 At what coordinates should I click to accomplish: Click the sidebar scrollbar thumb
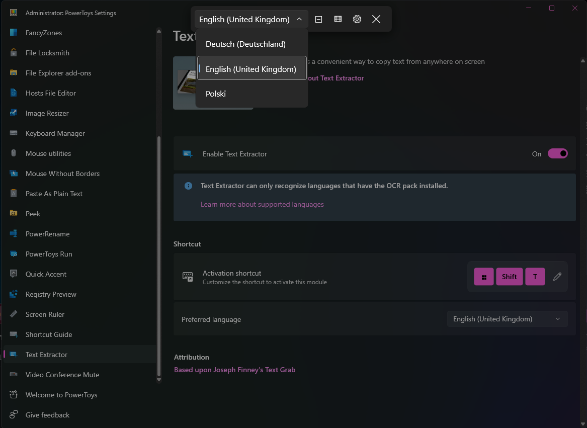pyautogui.click(x=159, y=256)
